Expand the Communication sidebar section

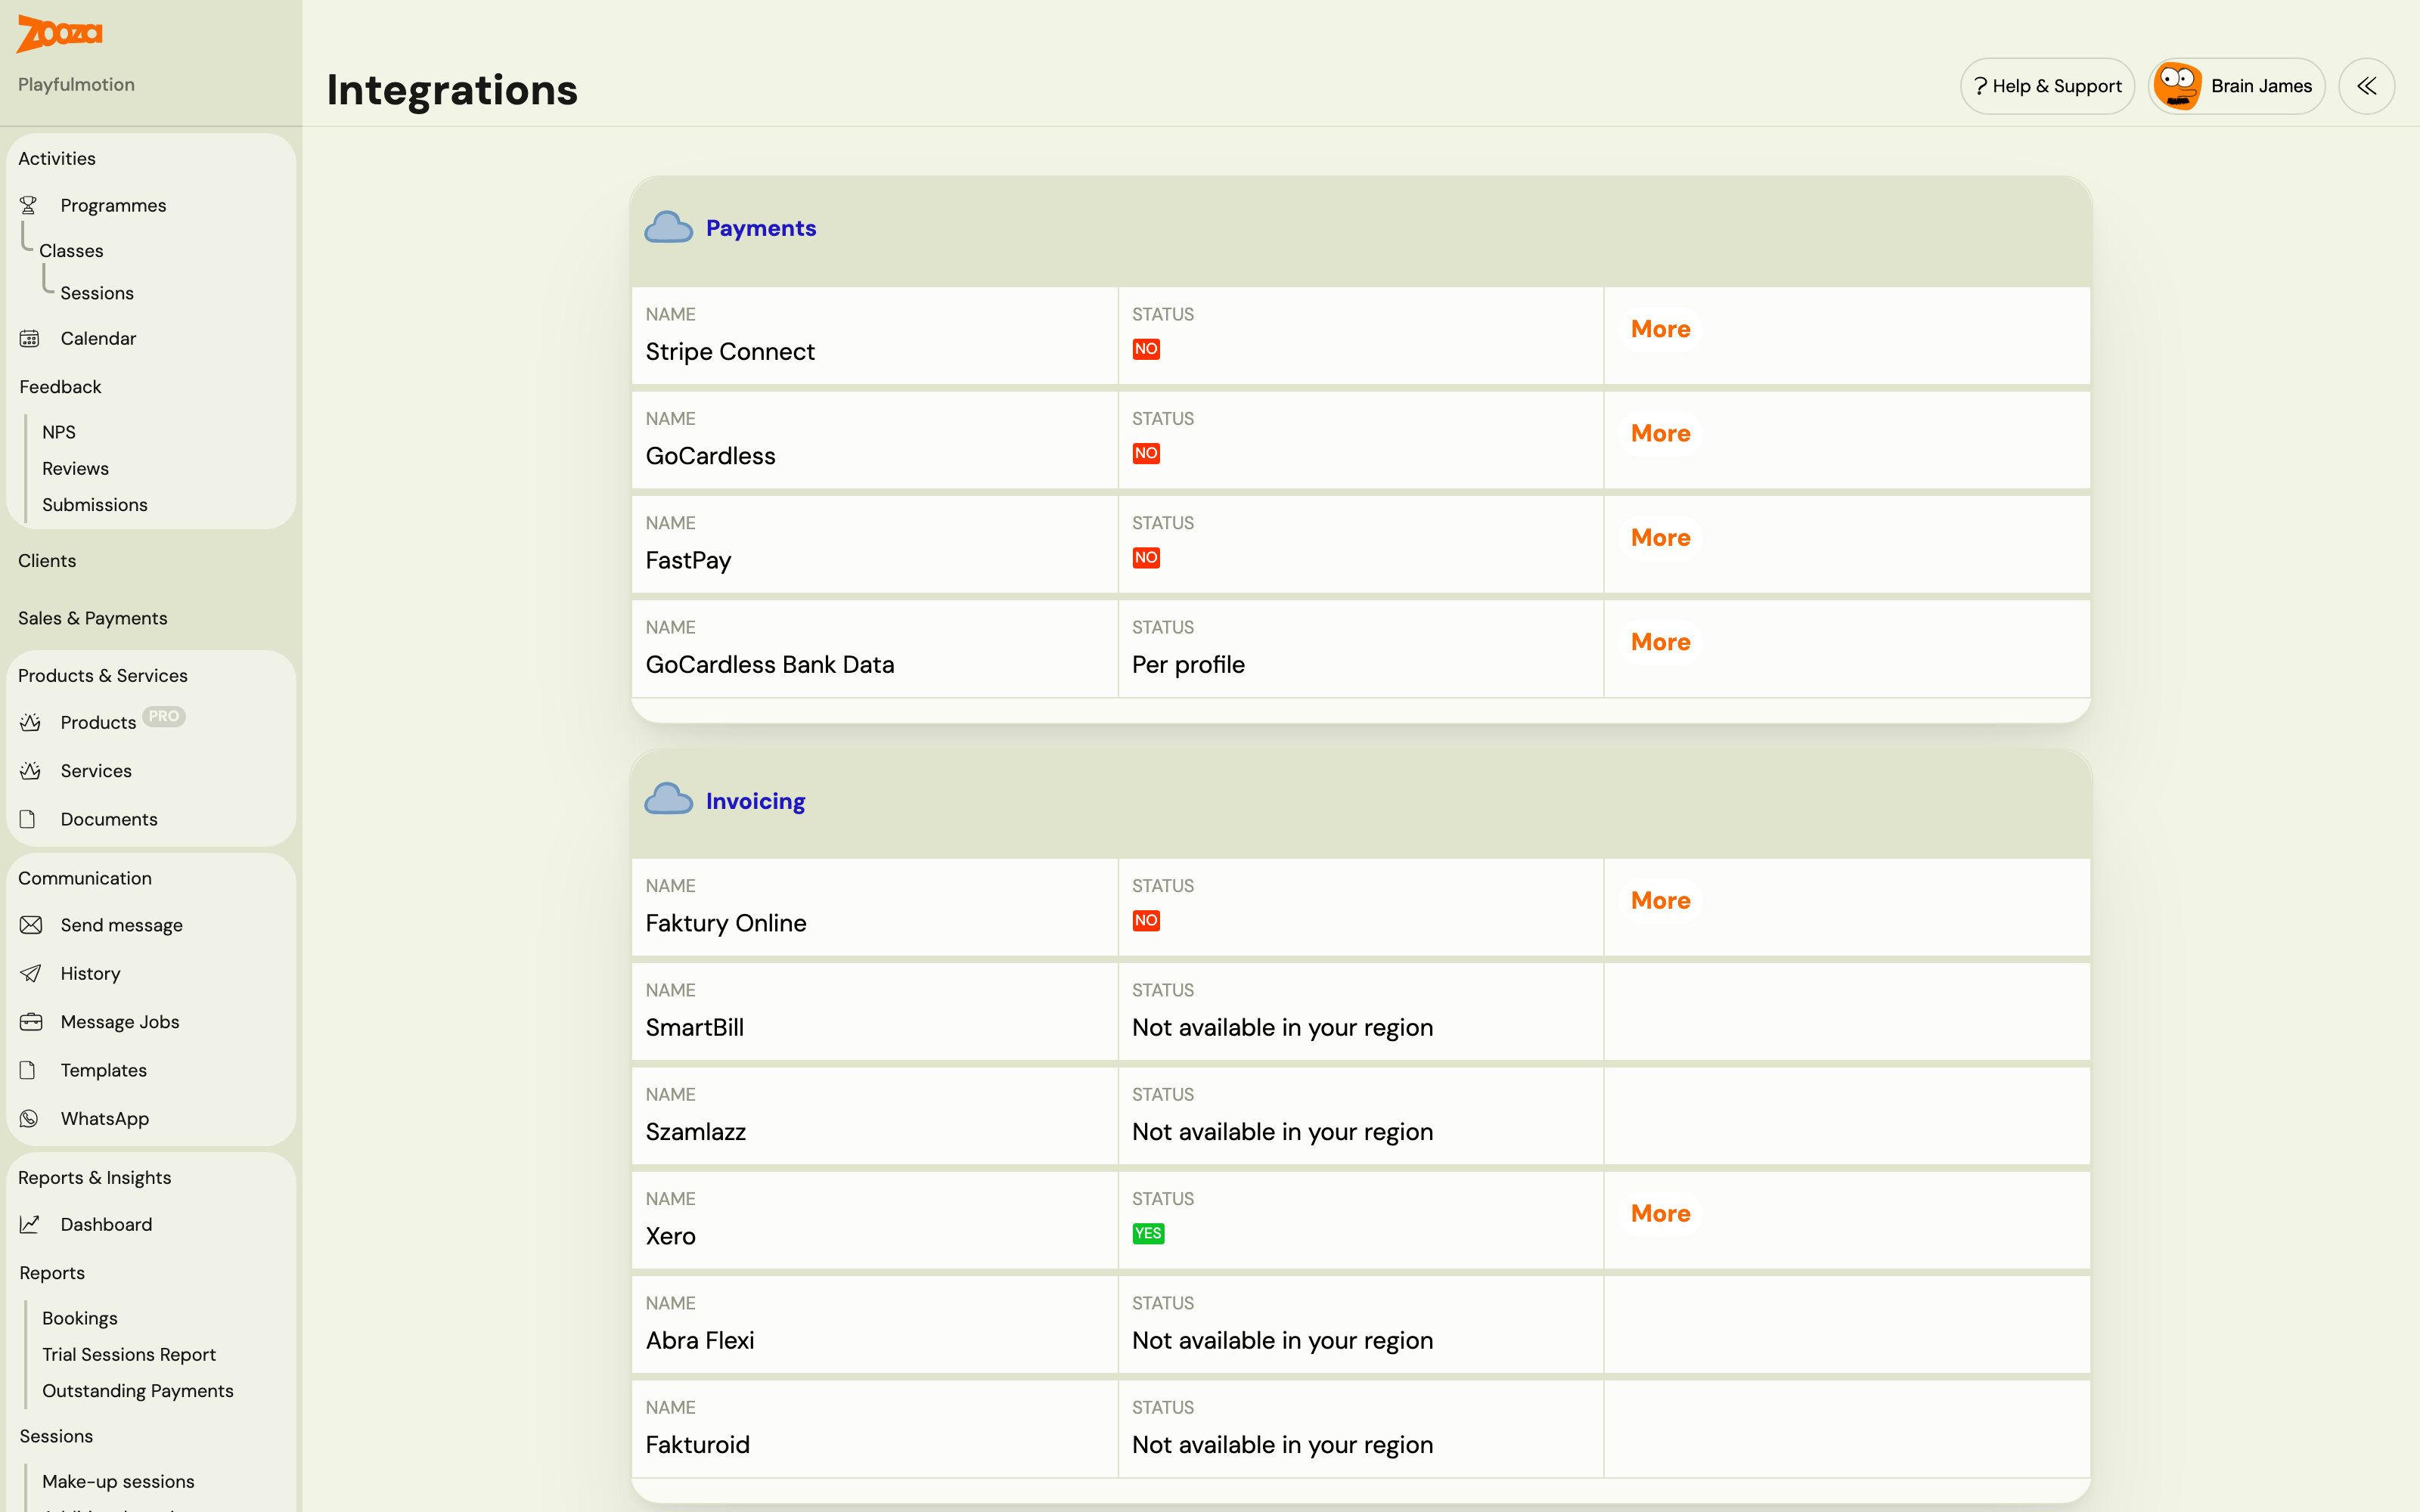click(85, 878)
